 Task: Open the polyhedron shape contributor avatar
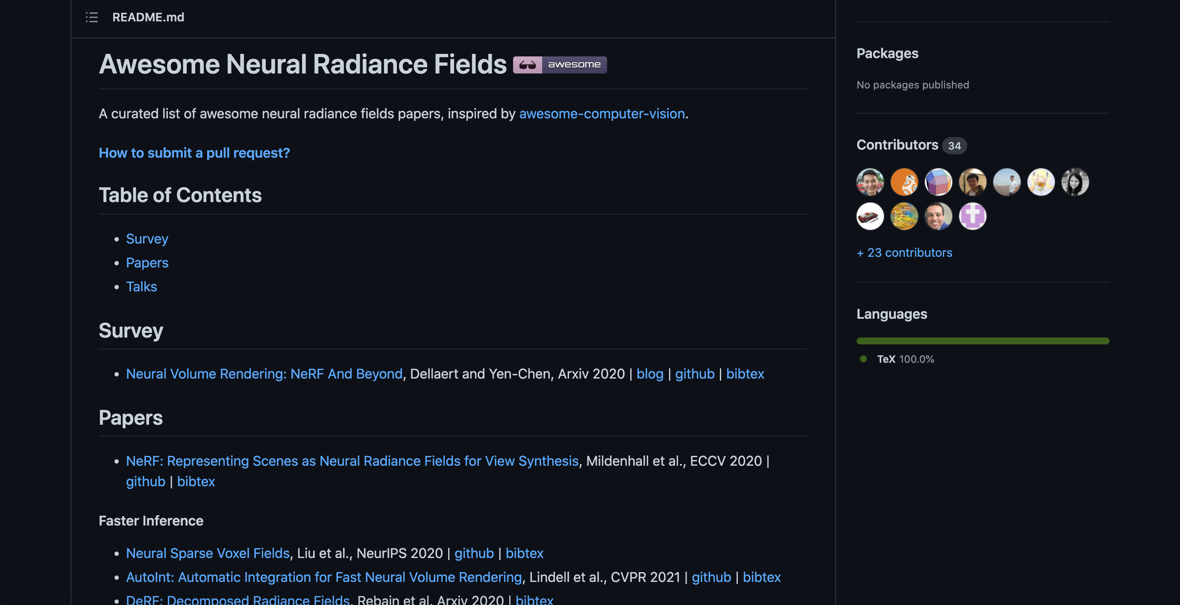click(938, 182)
